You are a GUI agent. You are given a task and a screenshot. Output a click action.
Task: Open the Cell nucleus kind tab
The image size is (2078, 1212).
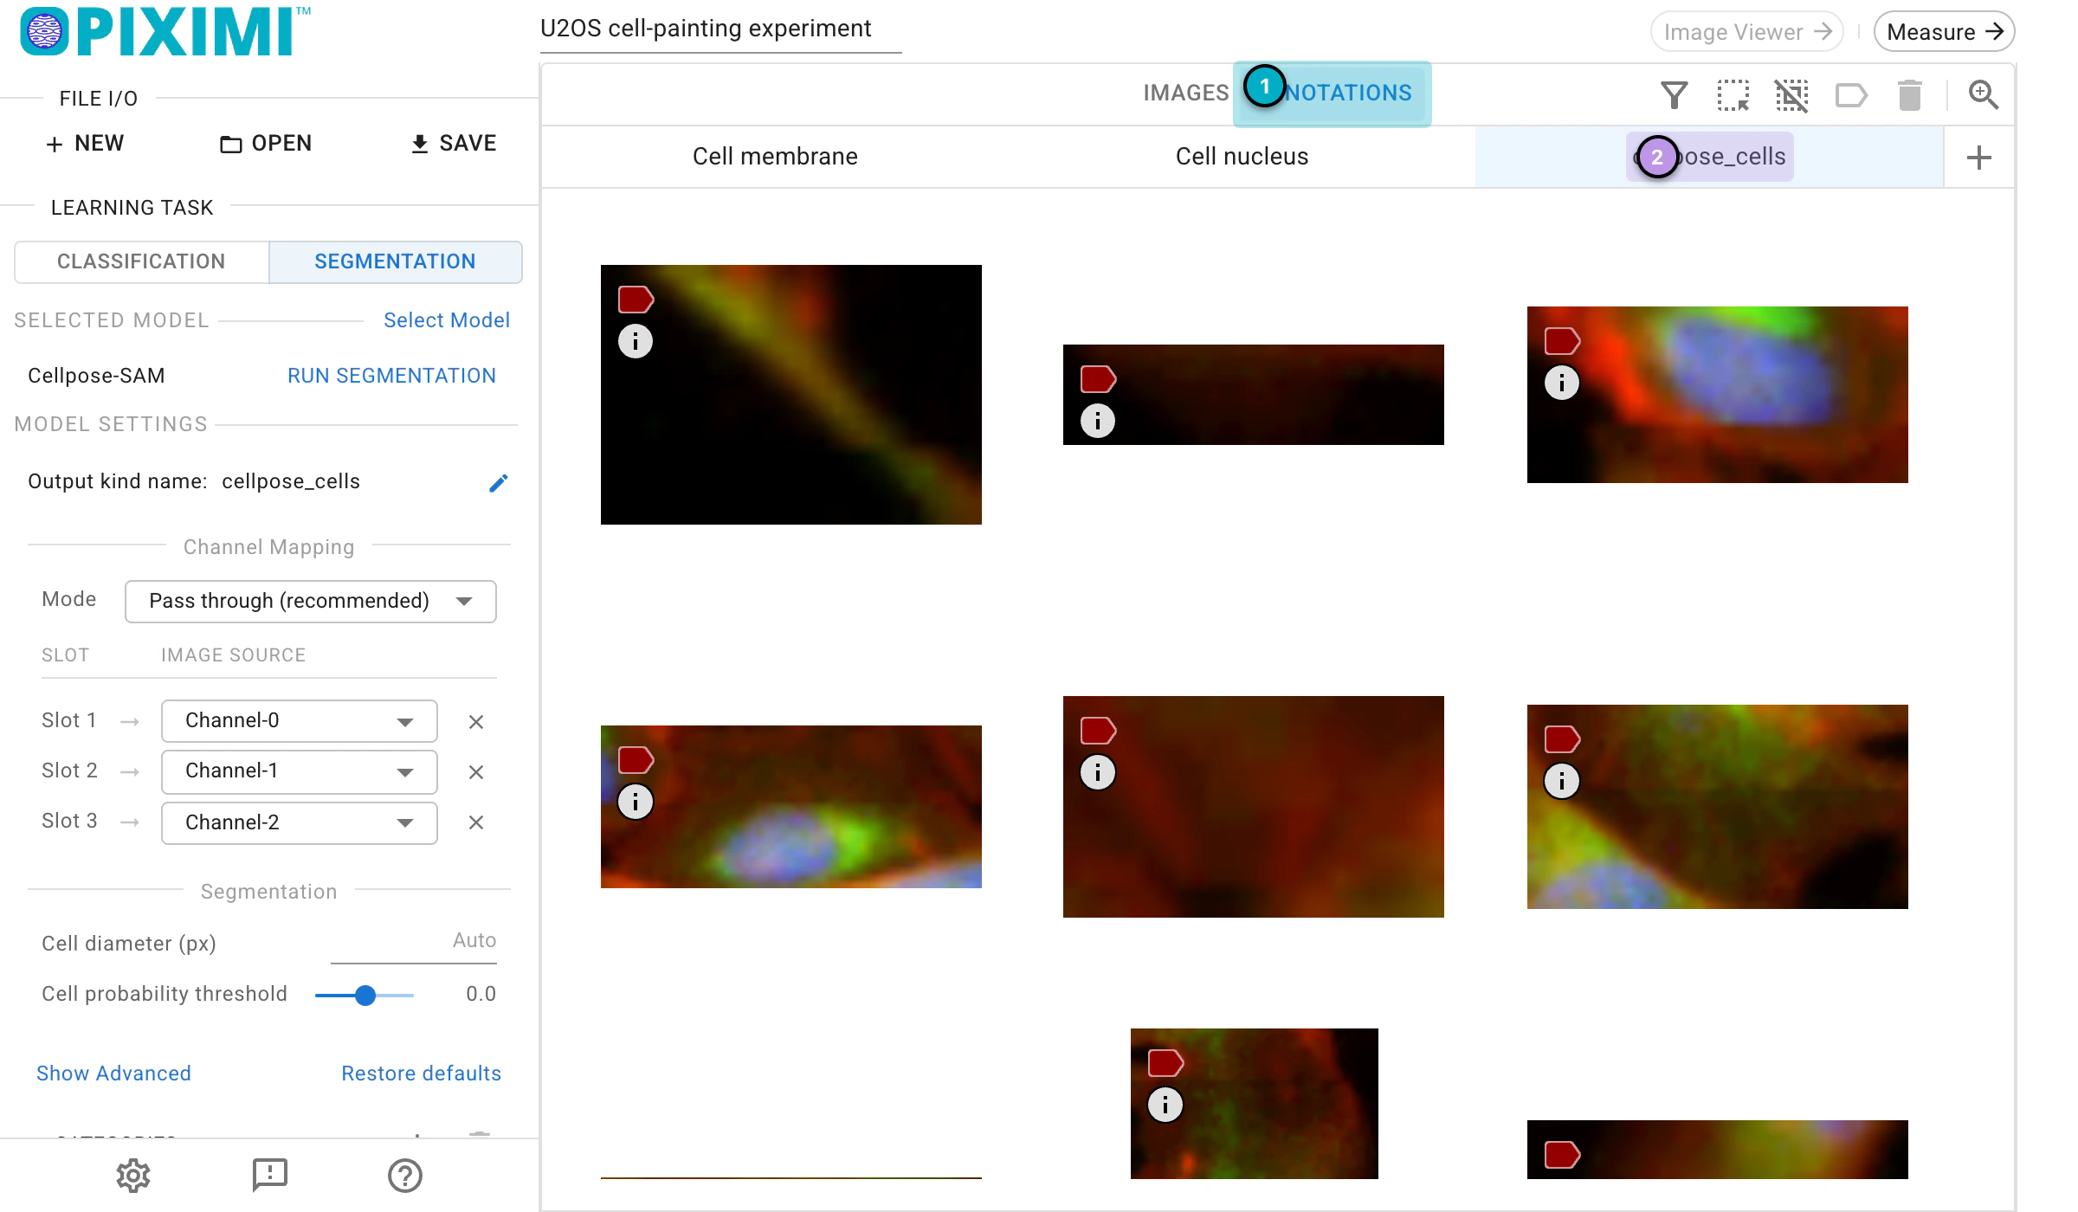click(1242, 157)
